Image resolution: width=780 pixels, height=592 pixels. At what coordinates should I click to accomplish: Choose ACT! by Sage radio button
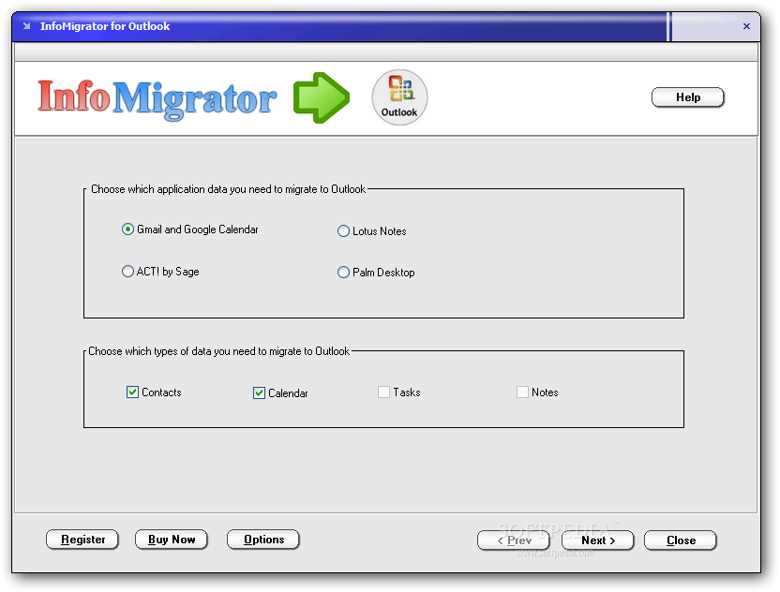coord(127,272)
